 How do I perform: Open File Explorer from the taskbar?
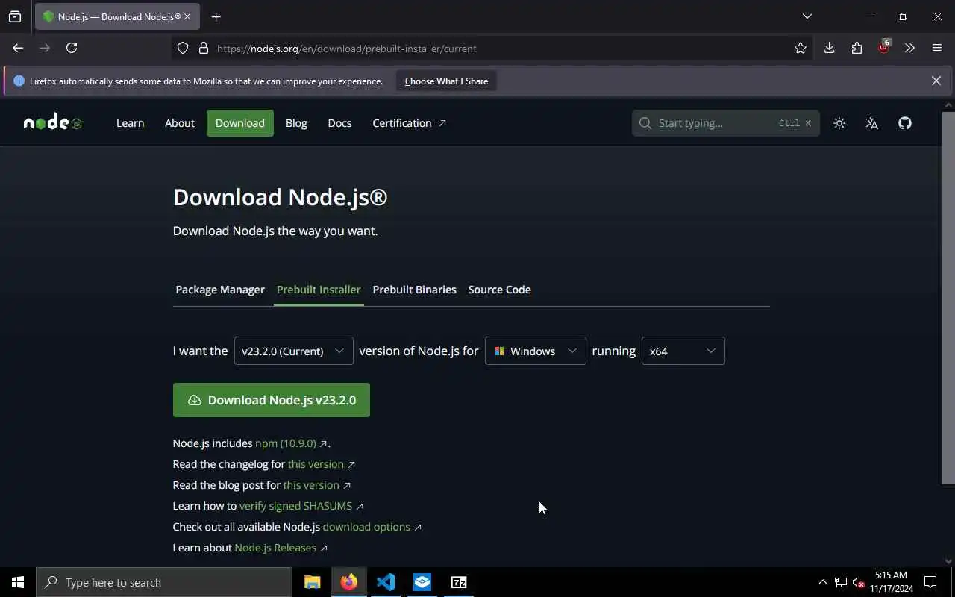point(313,582)
